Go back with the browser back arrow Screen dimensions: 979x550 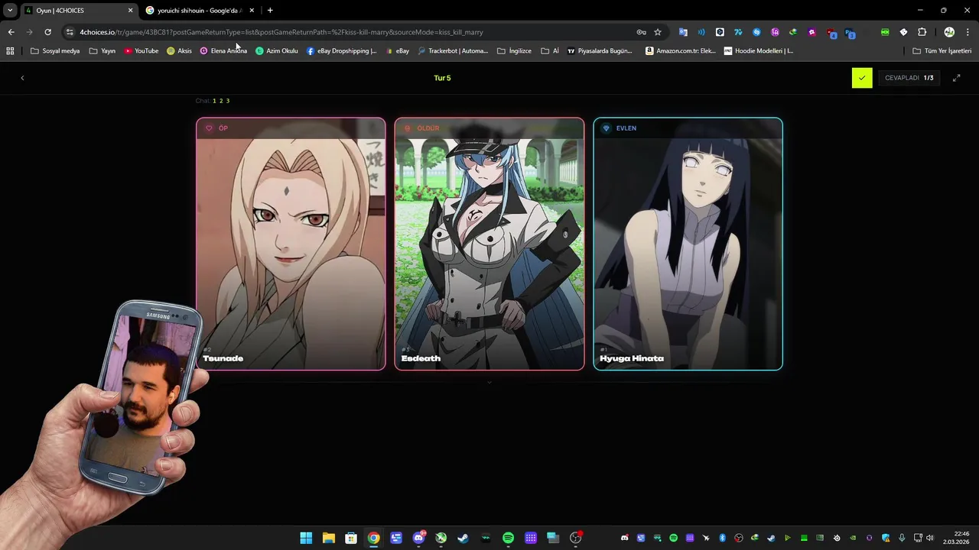[11, 32]
